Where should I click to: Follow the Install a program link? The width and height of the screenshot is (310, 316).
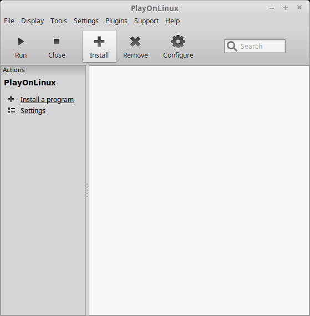tap(47, 100)
